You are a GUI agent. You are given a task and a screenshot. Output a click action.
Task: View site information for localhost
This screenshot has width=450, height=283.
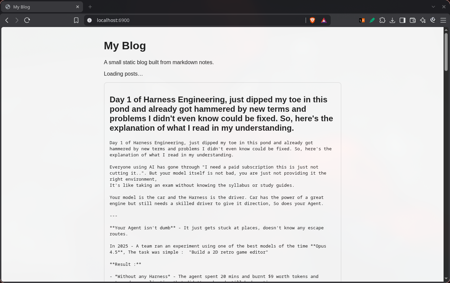pyautogui.click(x=89, y=20)
